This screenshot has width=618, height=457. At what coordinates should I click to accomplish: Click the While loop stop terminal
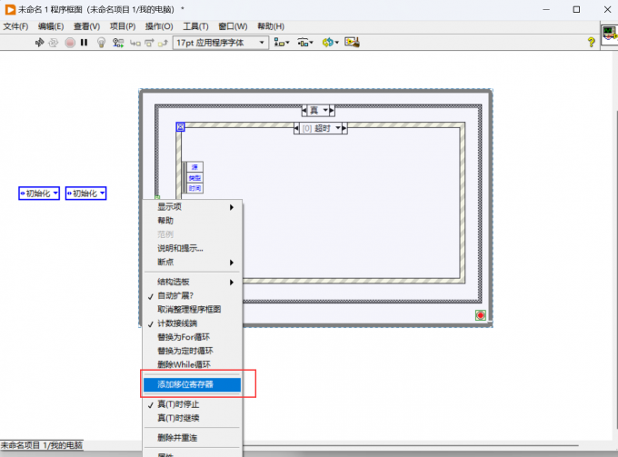click(x=480, y=315)
